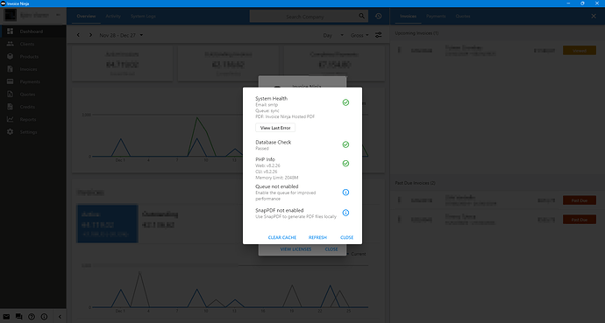Open the help question mark icon
The height and width of the screenshot is (323, 605).
pos(32,317)
